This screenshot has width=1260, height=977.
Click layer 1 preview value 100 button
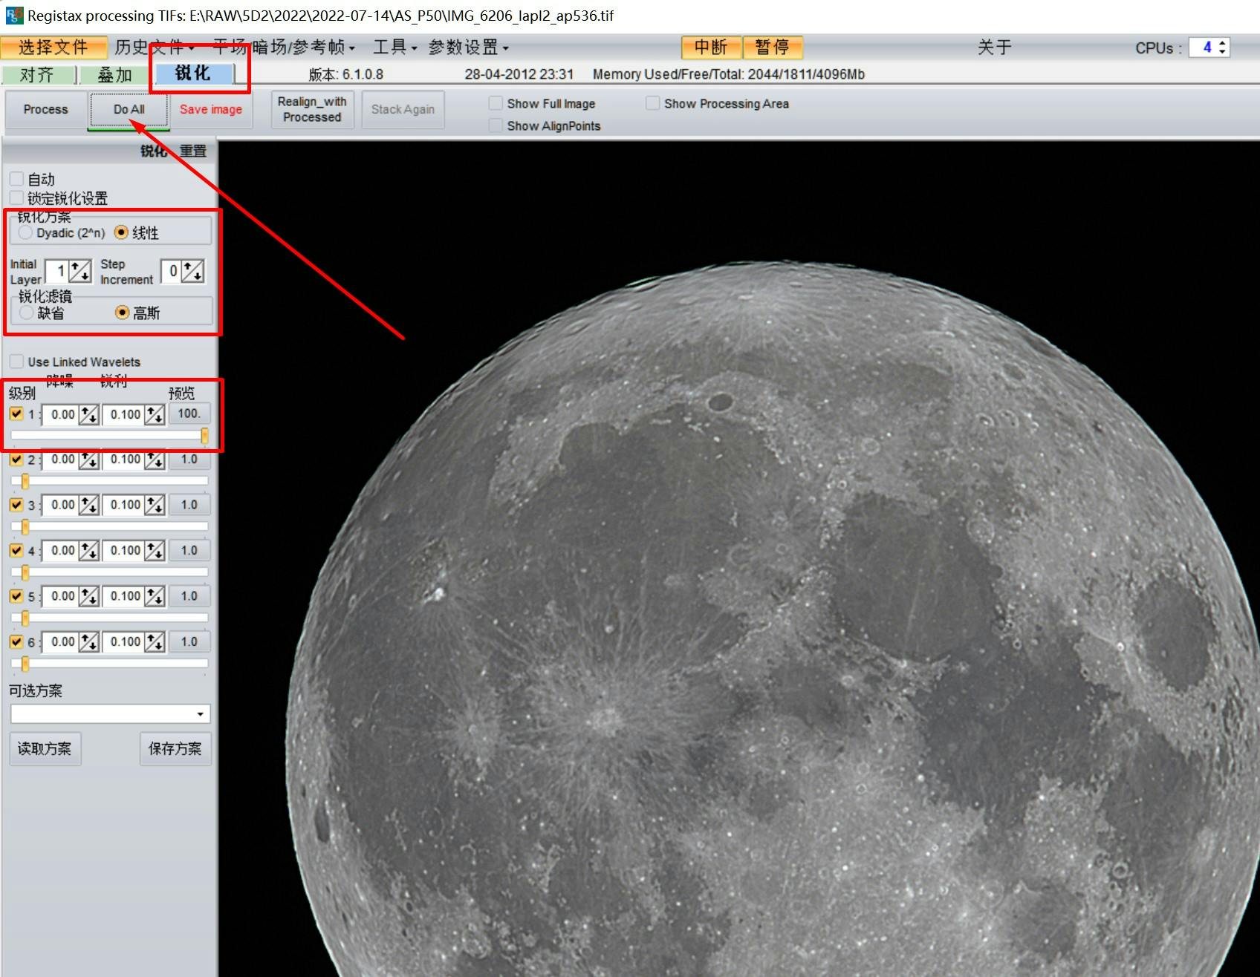point(189,414)
